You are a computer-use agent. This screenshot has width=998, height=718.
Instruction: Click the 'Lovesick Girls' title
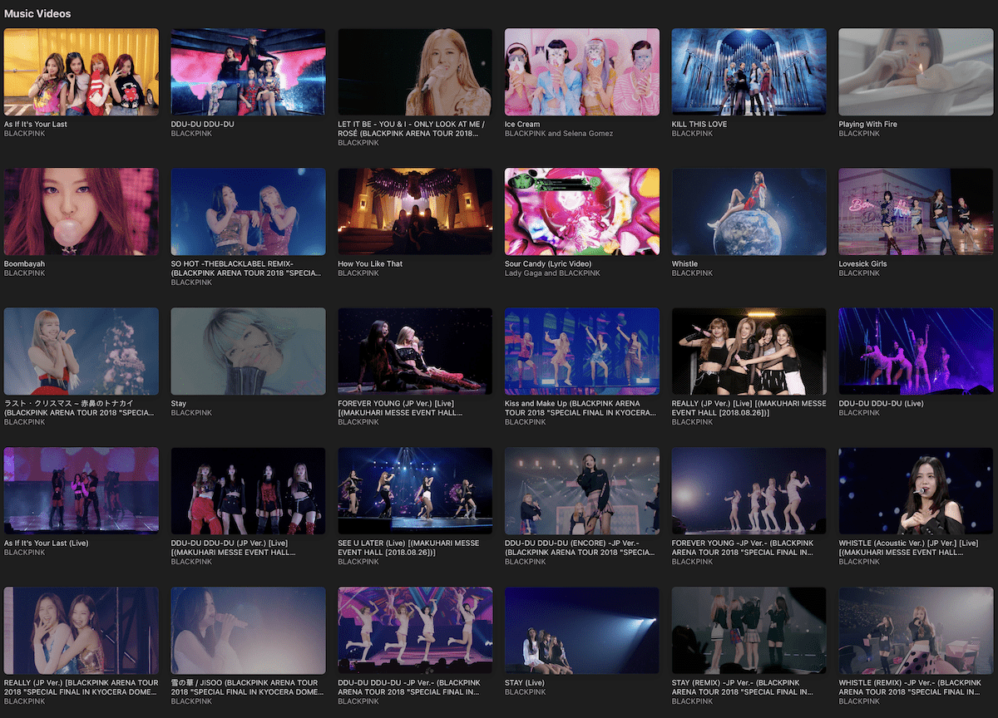click(x=863, y=264)
